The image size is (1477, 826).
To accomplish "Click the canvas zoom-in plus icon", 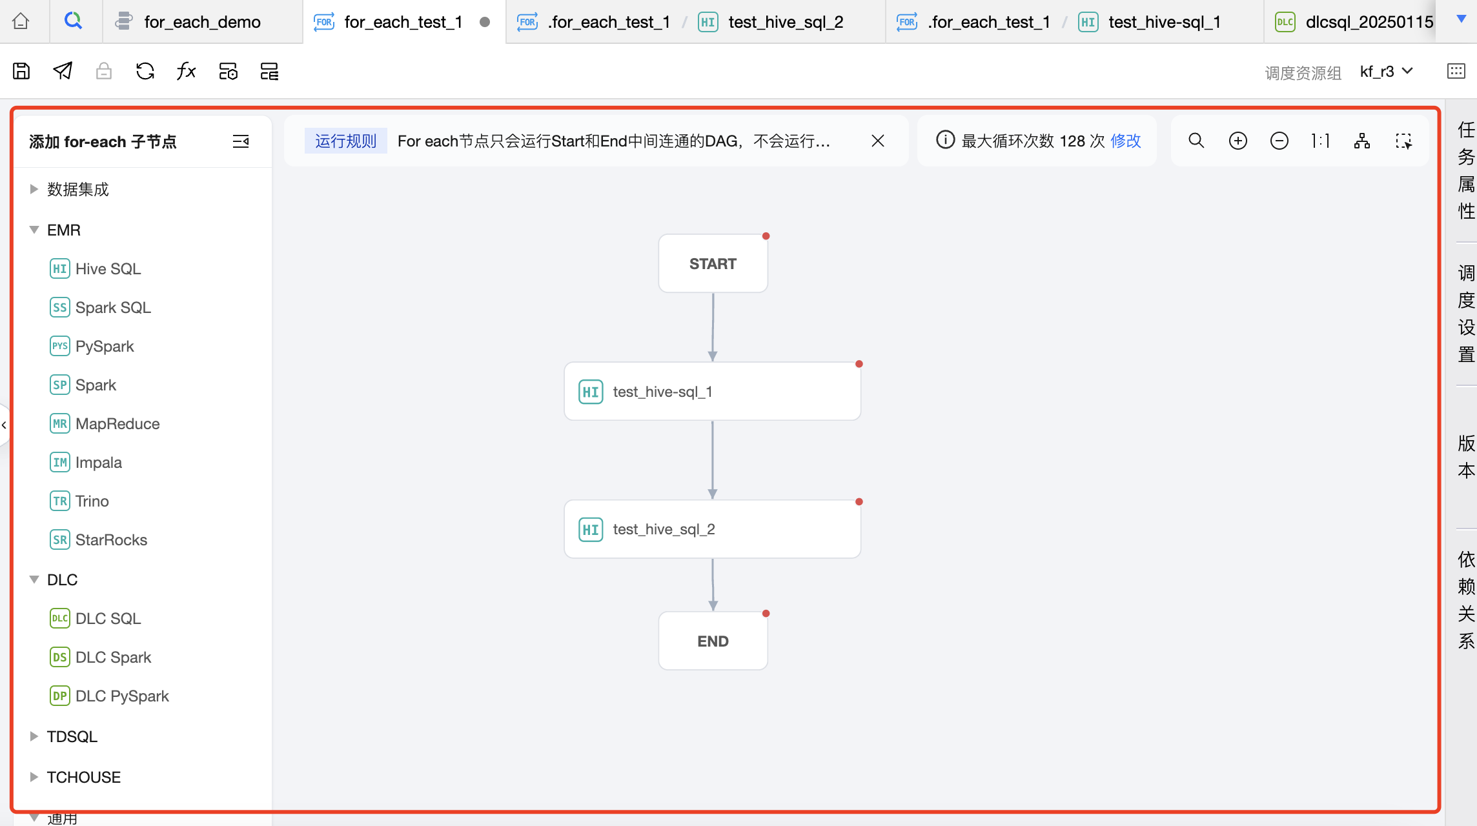I will click(1238, 141).
